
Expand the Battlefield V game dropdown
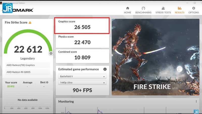point(82,77)
